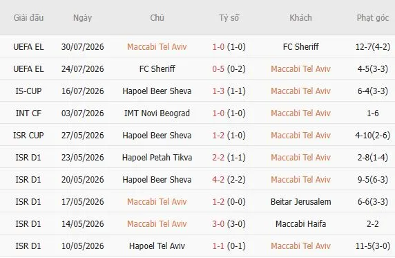395x258 pixels.
Task: Open Beitar Jerusalem team link
Action: point(300,202)
